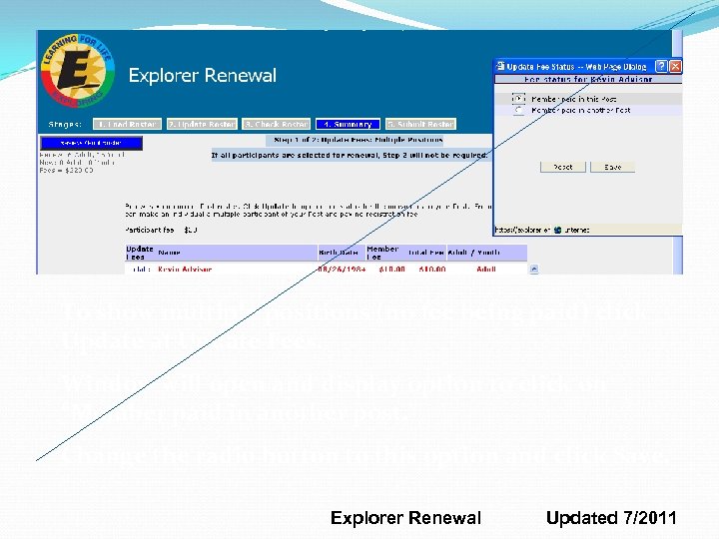Click 'Updated 7/2011' footer text
Viewport: 719px width, 539px height.
611,518
